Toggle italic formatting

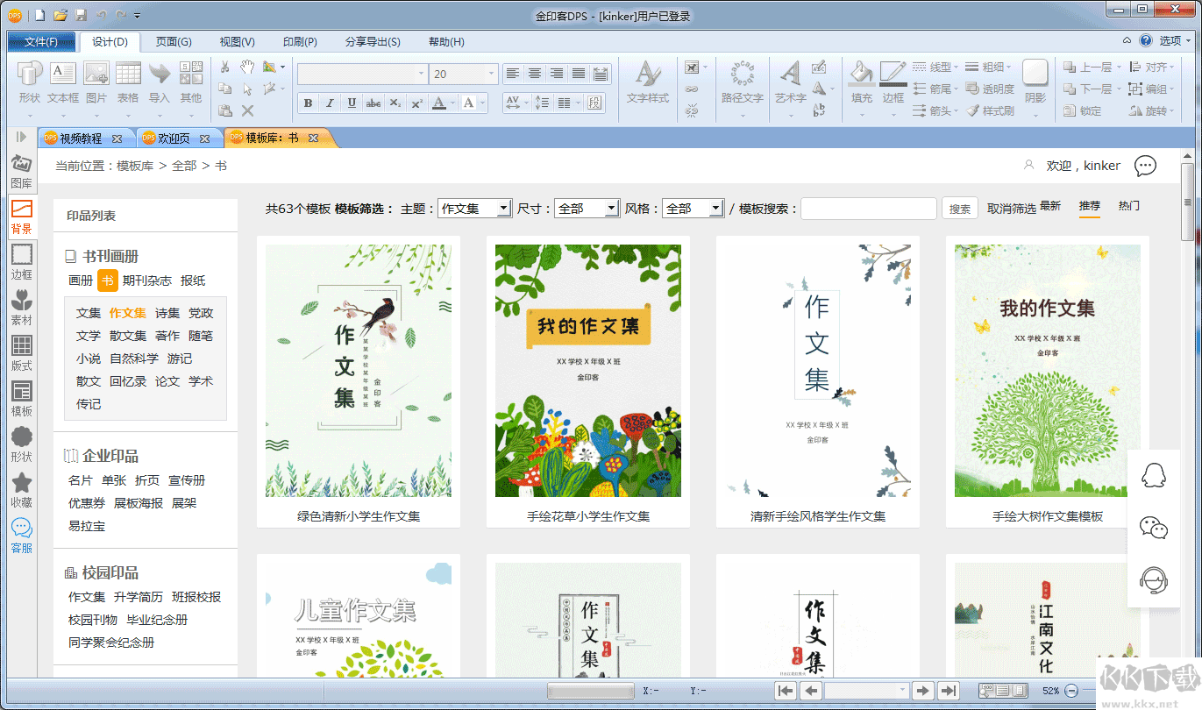click(330, 103)
